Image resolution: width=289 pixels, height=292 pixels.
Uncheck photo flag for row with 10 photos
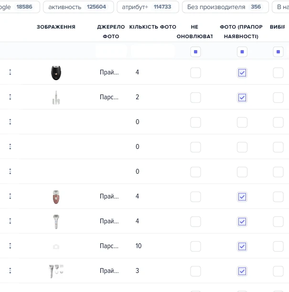[242, 246]
